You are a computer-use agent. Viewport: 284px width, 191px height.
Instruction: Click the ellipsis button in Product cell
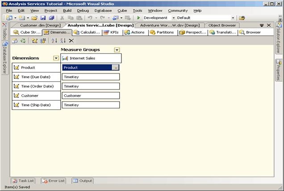[116, 68]
